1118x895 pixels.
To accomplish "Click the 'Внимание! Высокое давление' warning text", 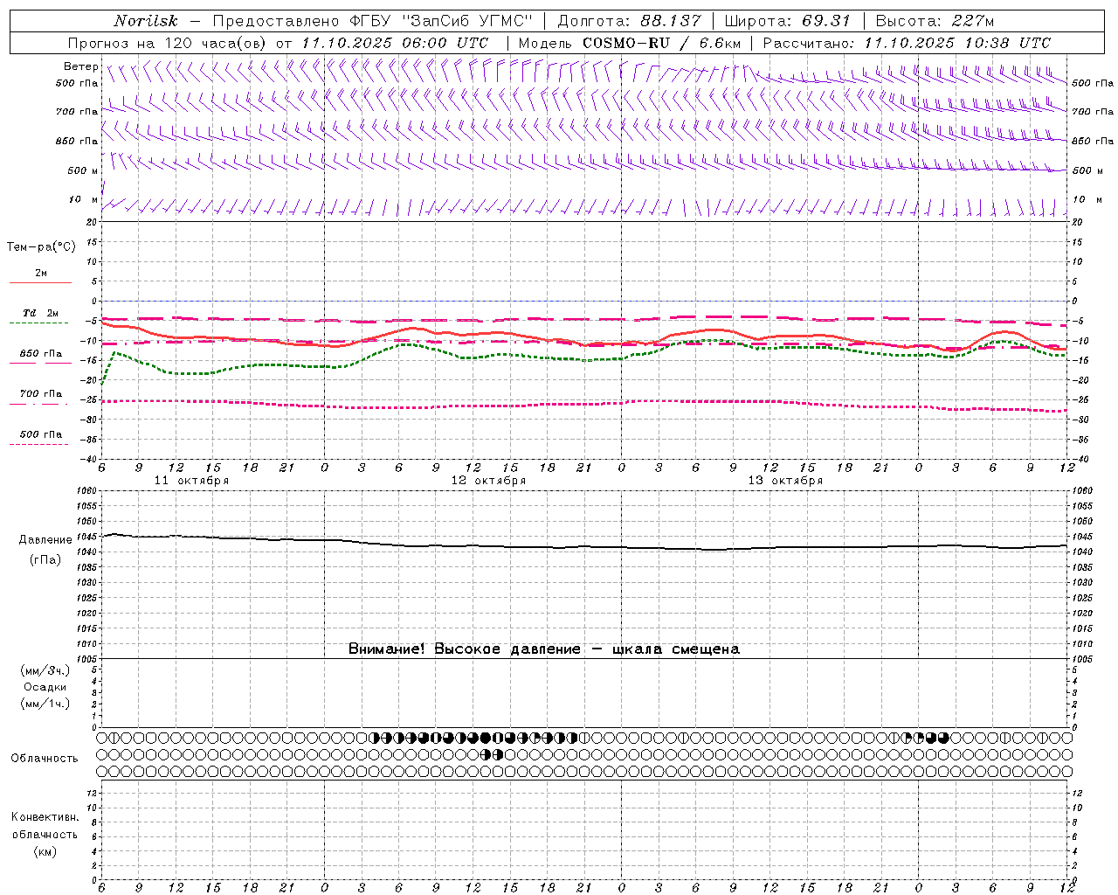I will click(464, 649).
